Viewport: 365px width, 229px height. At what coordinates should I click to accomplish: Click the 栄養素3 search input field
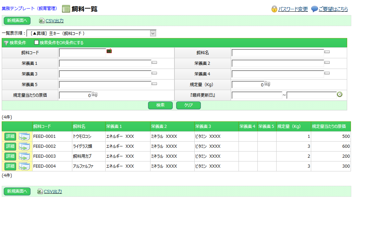105,74
